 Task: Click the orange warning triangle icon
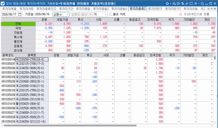[x=181, y=14]
